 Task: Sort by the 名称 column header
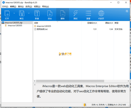click(x=36, y=23)
